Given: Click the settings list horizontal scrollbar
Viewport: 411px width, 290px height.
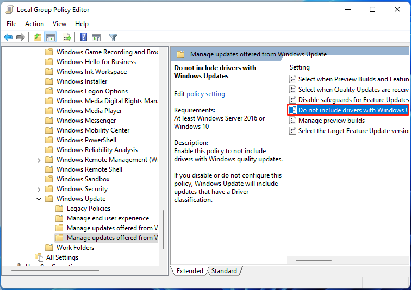Looking at the screenshot, I should point(314,260).
